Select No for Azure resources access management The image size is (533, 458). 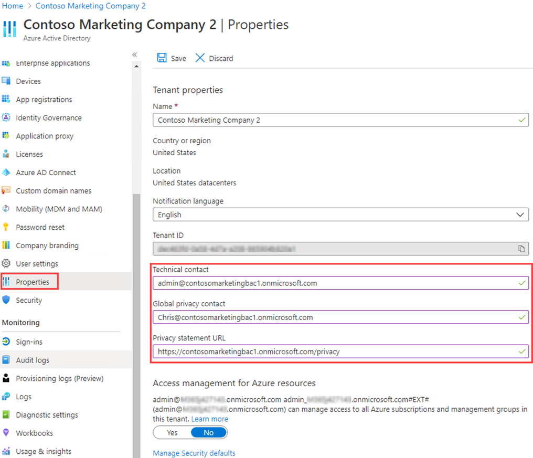[209, 432]
